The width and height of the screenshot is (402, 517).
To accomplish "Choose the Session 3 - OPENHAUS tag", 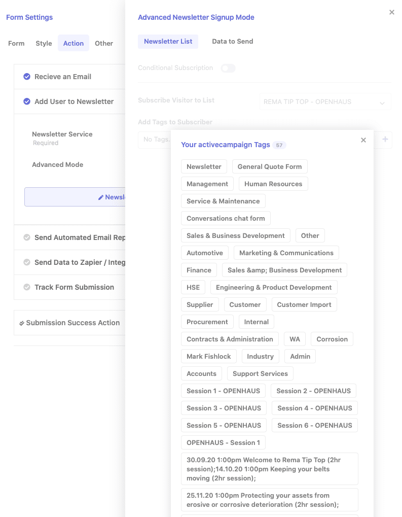I will pyautogui.click(x=224, y=408).
